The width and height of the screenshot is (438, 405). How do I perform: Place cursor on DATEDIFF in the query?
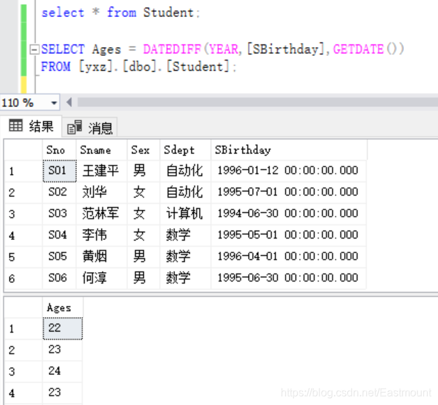(172, 50)
